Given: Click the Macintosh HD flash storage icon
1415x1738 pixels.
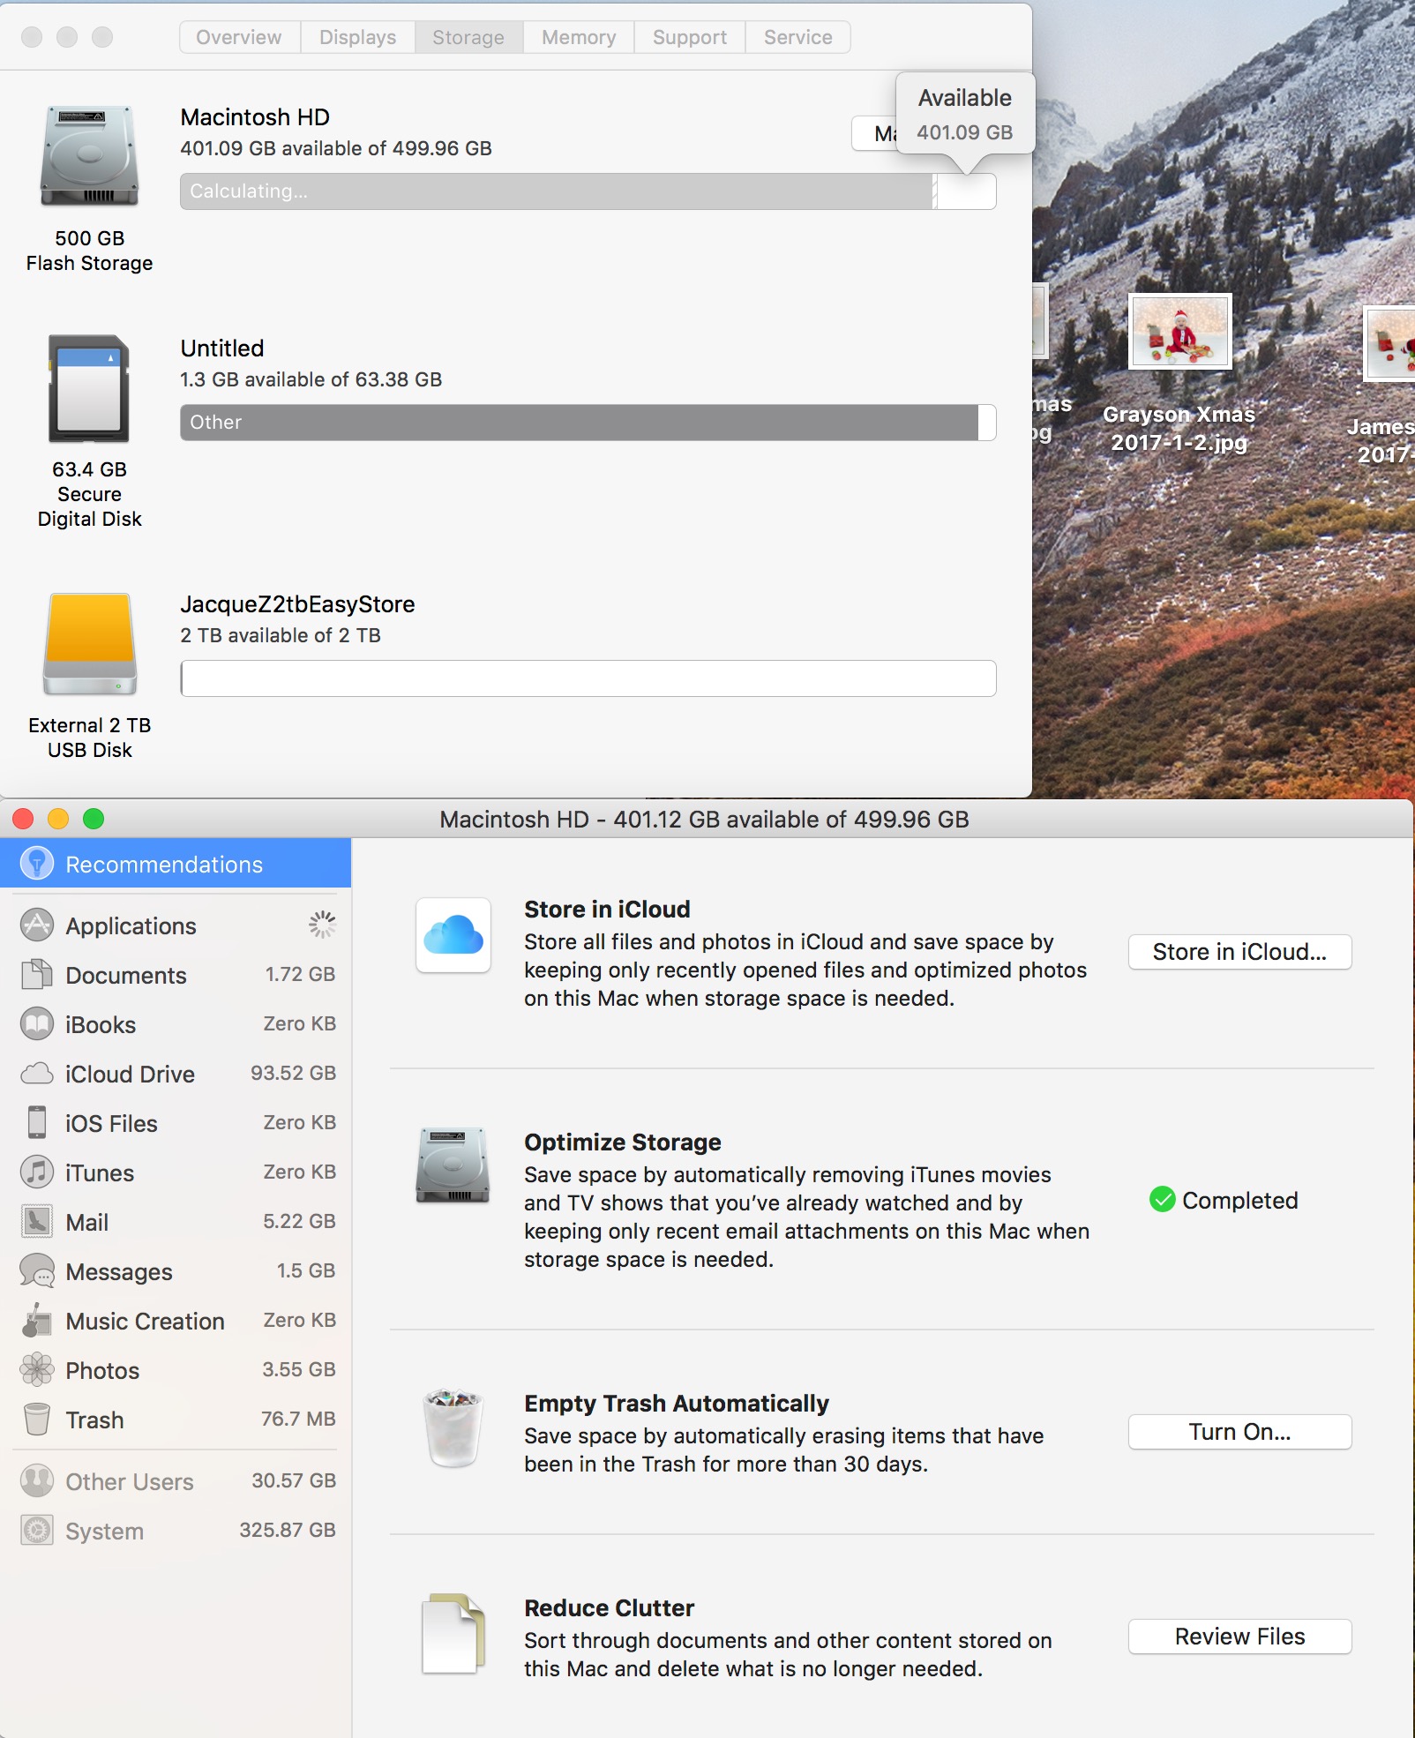Looking at the screenshot, I should click(x=89, y=157).
